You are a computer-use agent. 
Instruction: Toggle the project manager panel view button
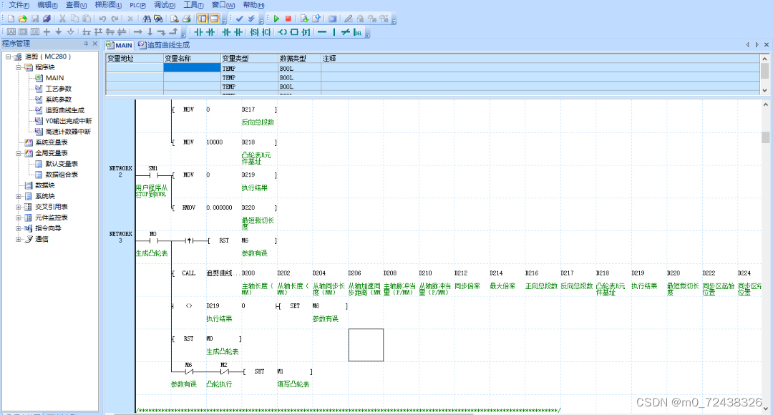tap(202, 19)
